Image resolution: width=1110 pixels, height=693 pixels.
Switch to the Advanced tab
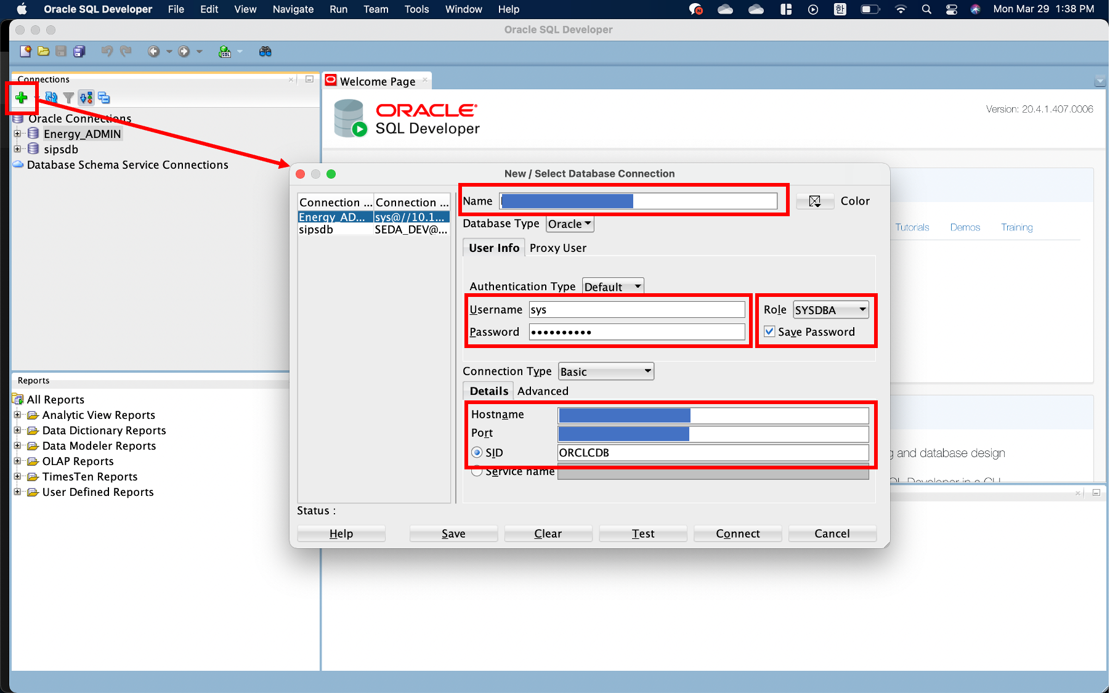coord(543,391)
